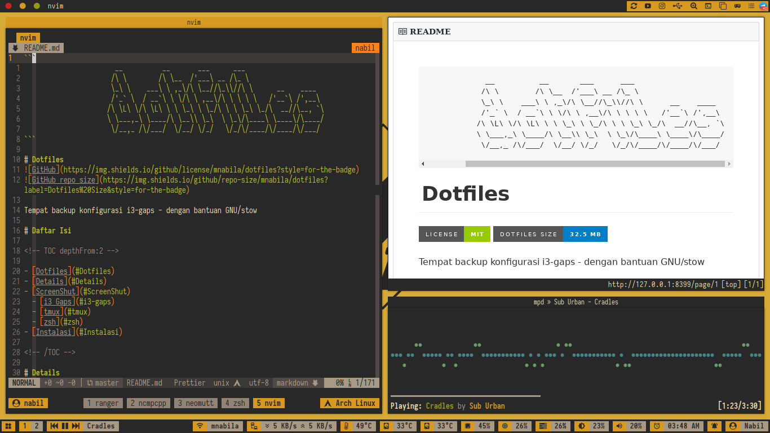Click the magnifier zoom tray icon
This screenshot has width=770, height=433.
tap(693, 6)
